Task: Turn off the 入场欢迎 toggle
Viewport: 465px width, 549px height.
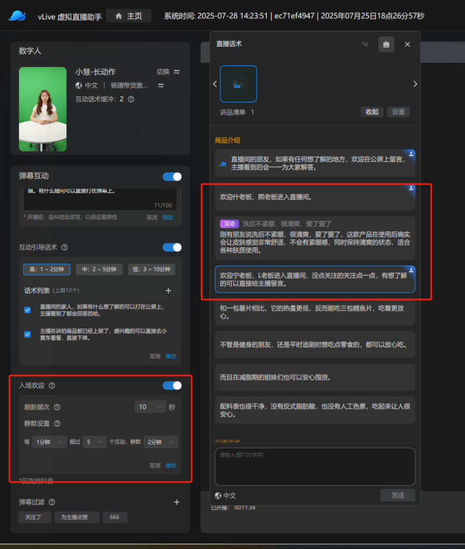Action: coord(172,385)
